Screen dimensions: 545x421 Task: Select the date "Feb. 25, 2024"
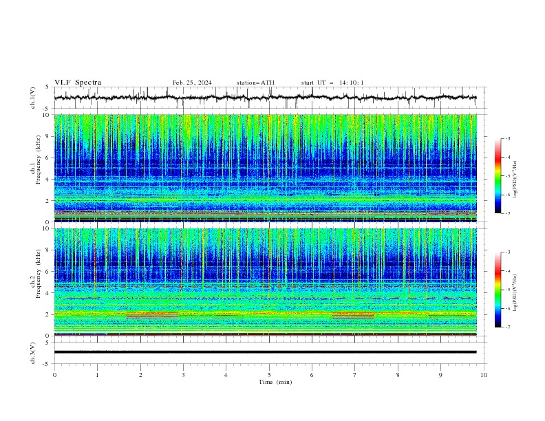pos(192,83)
